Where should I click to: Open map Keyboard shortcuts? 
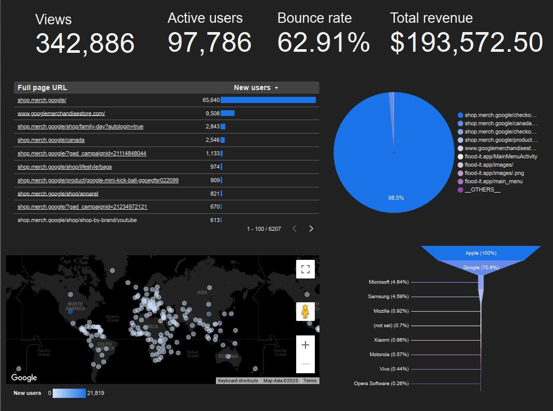(x=238, y=380)
